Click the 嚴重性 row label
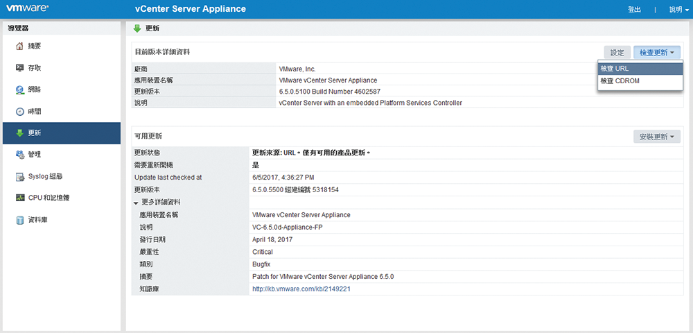This screenshot has height=333, width=693. [149, 252]
